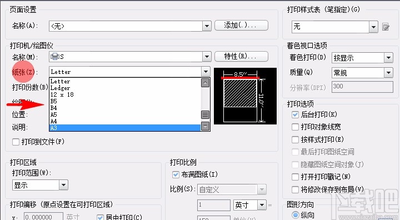
Task: Enable 打印对象线宽 checkbox
Action: (x=295, y=127)
